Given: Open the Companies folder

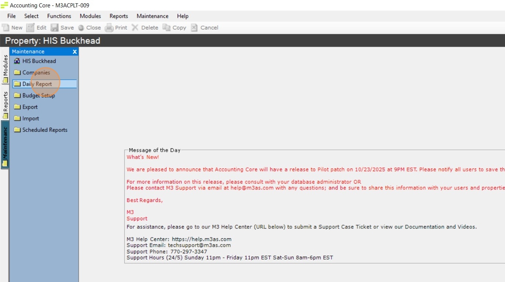Looking at the screenshot, I should point(36,72).
